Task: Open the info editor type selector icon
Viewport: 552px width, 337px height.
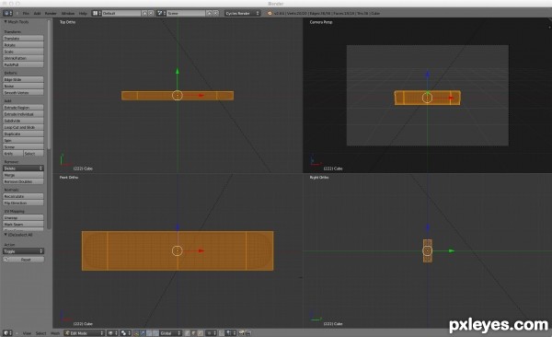Action: [x=7, y=13]
